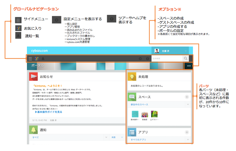Open the guest space thumbnail
236x151 pixels.
[x=154, y=114]
